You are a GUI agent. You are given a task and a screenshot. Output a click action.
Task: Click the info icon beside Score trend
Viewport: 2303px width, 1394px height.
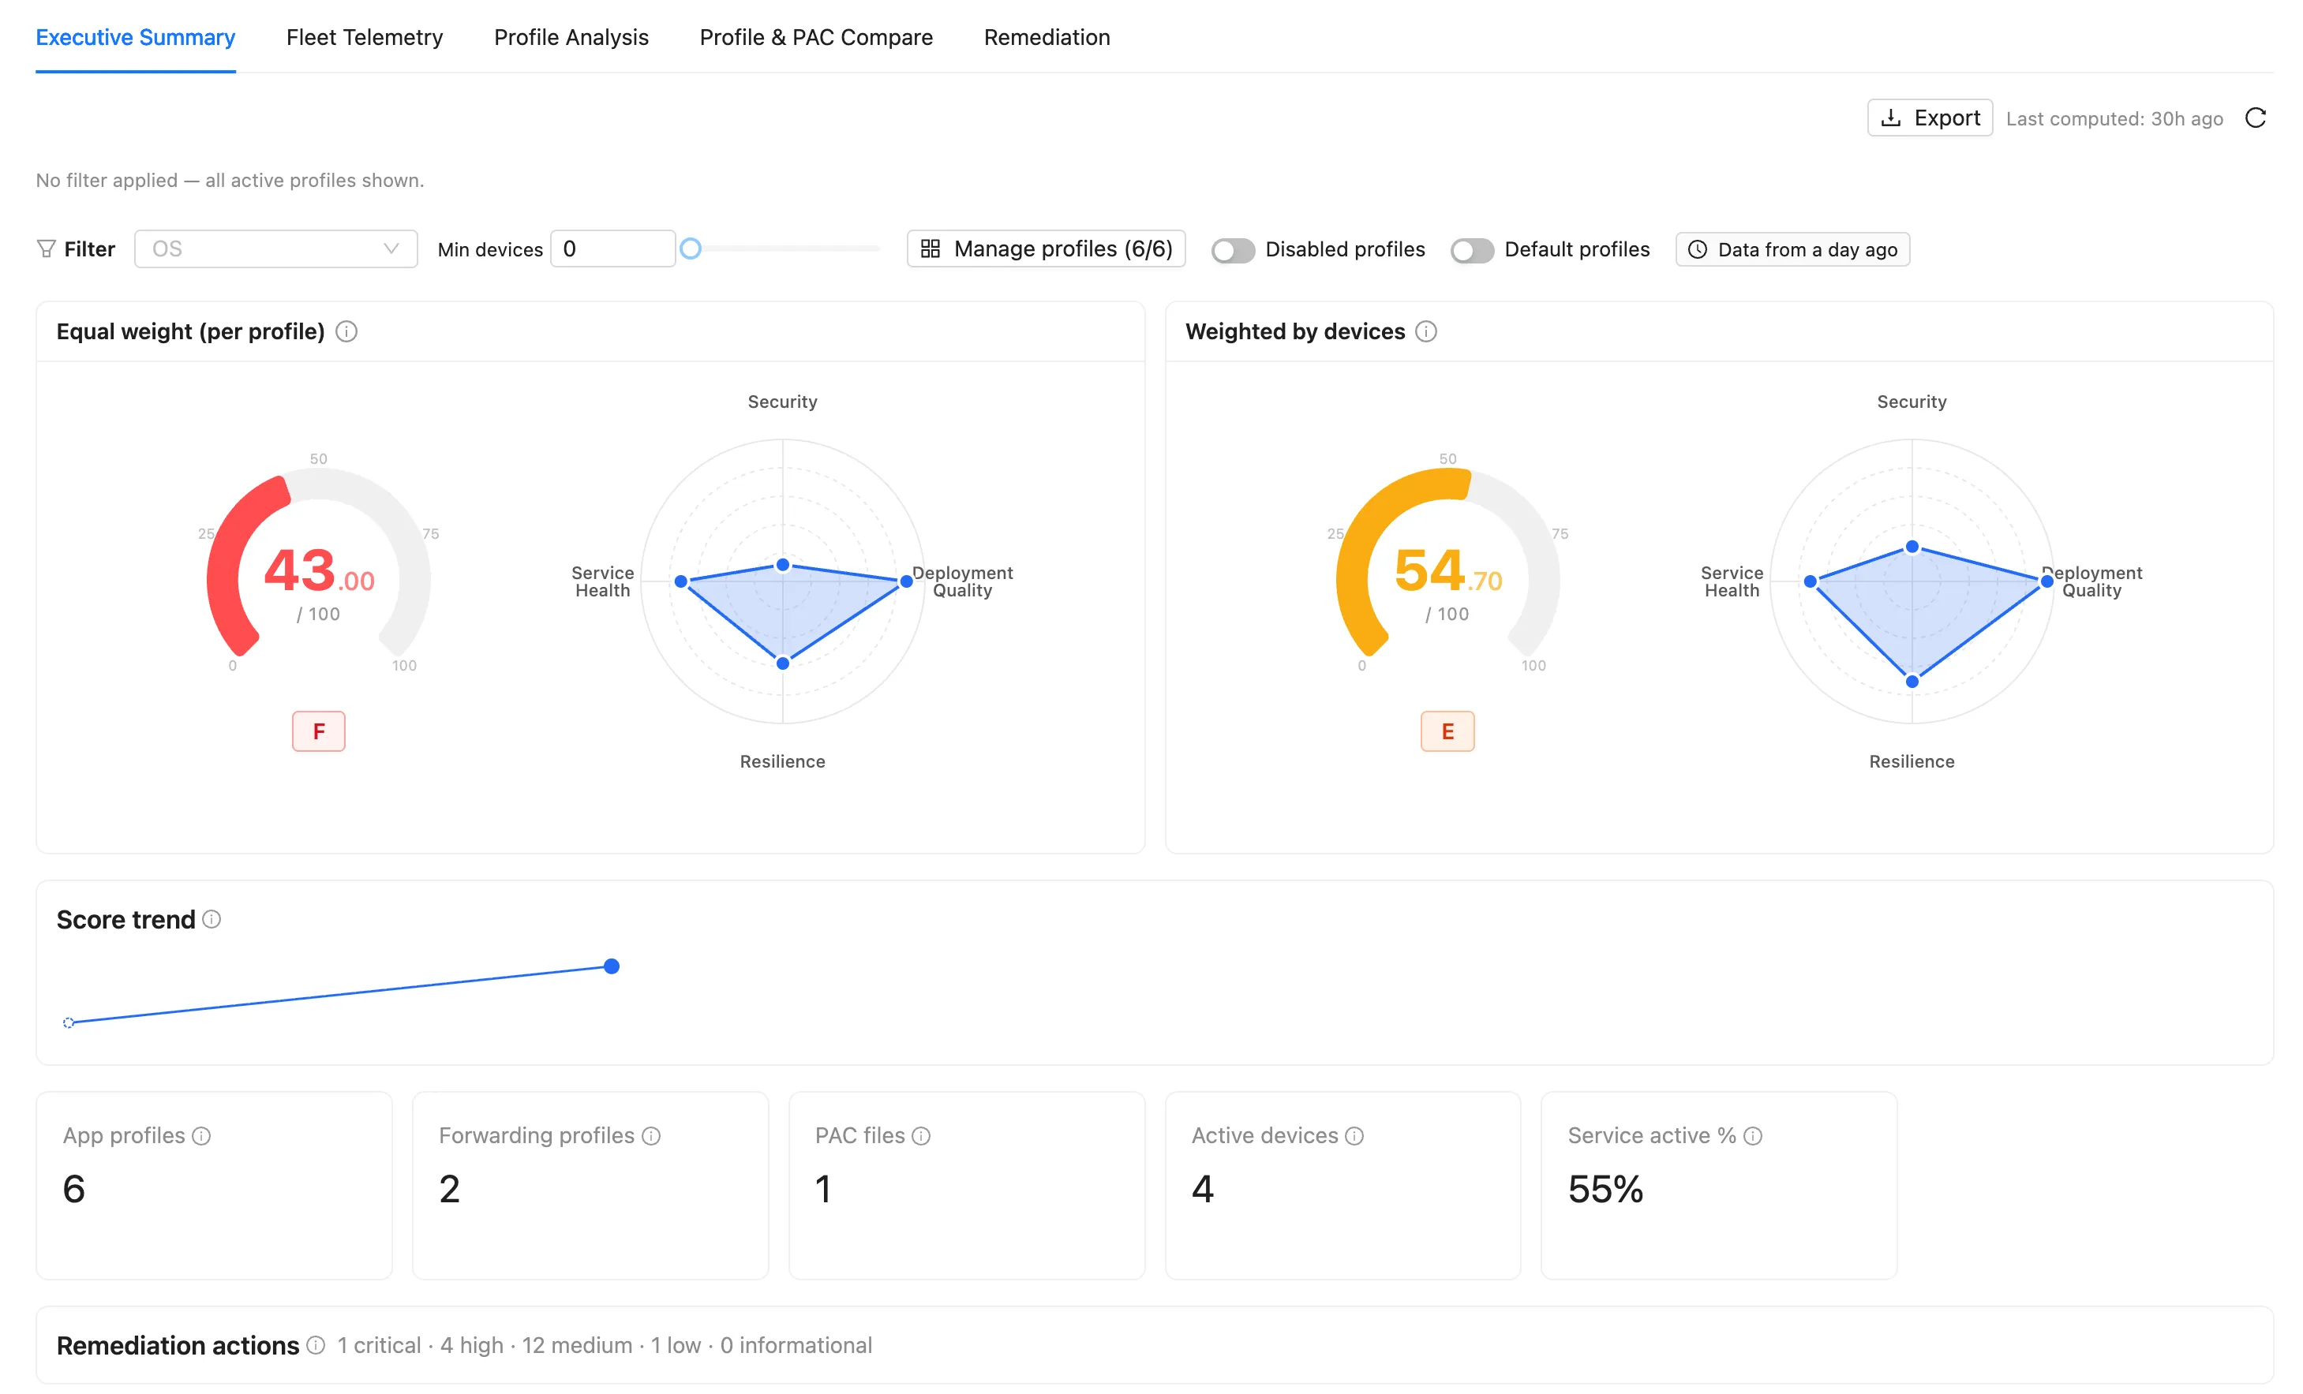(x=212, y=919)
